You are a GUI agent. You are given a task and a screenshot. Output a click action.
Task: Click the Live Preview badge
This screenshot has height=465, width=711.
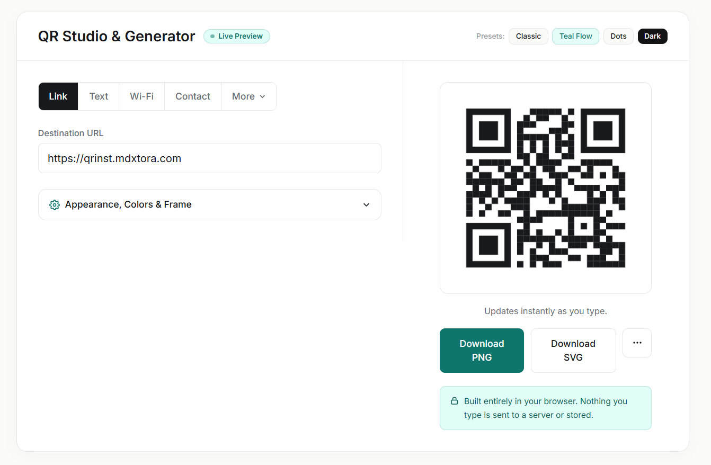click(x=237, y=36)
